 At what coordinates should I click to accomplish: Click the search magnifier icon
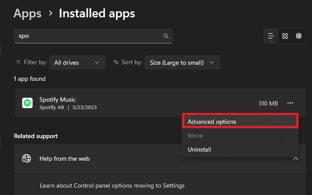tap(166, 36)
